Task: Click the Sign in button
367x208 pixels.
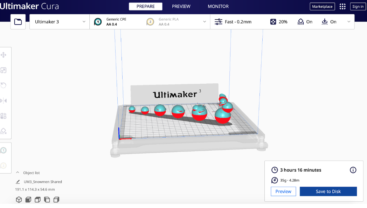Action: (358, 7)
